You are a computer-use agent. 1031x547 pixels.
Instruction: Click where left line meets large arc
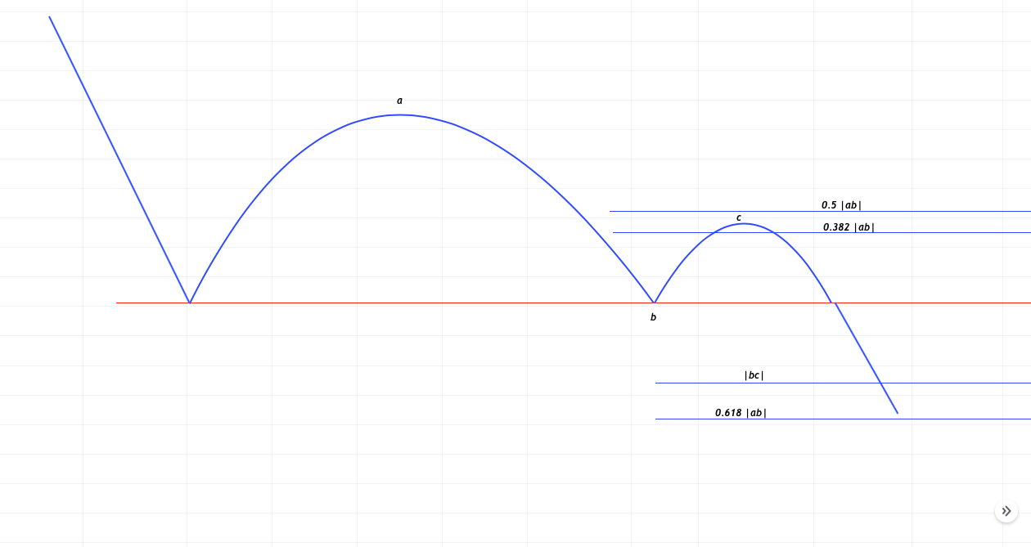tap(190, 303)
